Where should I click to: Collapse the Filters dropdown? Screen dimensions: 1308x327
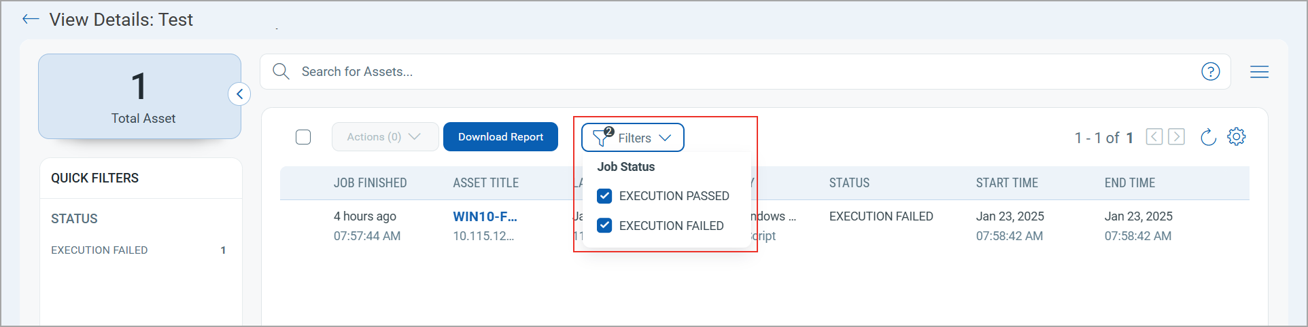pos(632,138)
